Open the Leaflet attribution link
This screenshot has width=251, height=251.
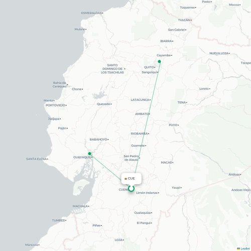click(x=245, y=249)
